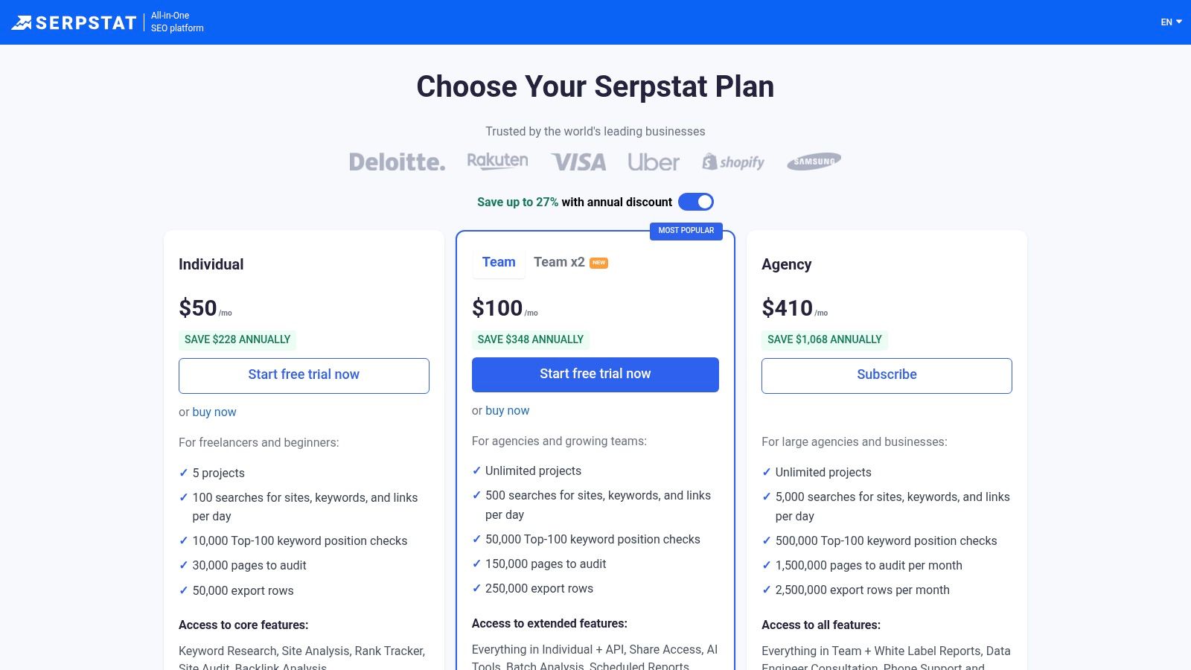The height and width of the screenshot is (670, 1191).
Task: Click buy now under Team plan
Action: [508, 410]
